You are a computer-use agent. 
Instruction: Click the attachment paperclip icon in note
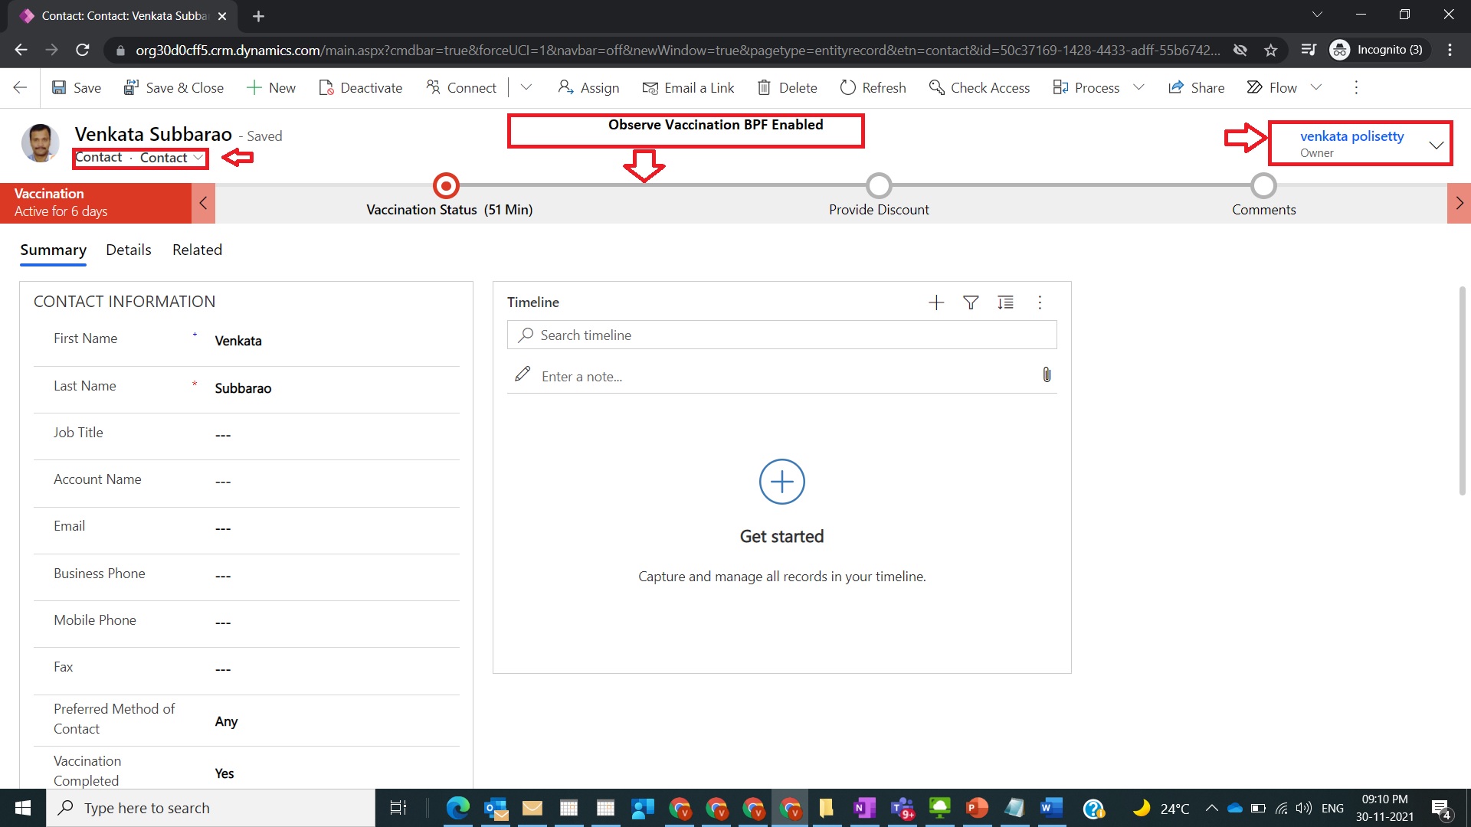[x=1047, y=374]
